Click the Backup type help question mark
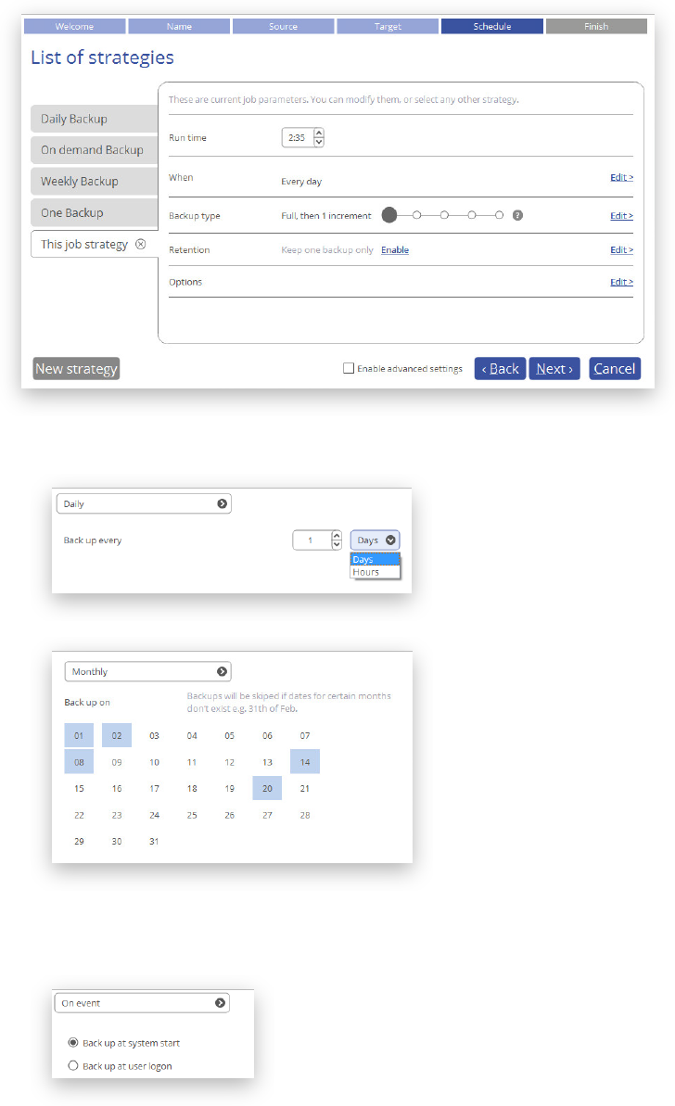 click(518, 215)
